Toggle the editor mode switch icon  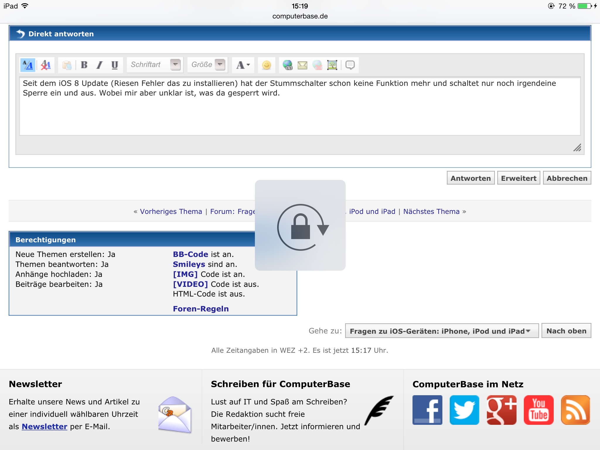28,65
